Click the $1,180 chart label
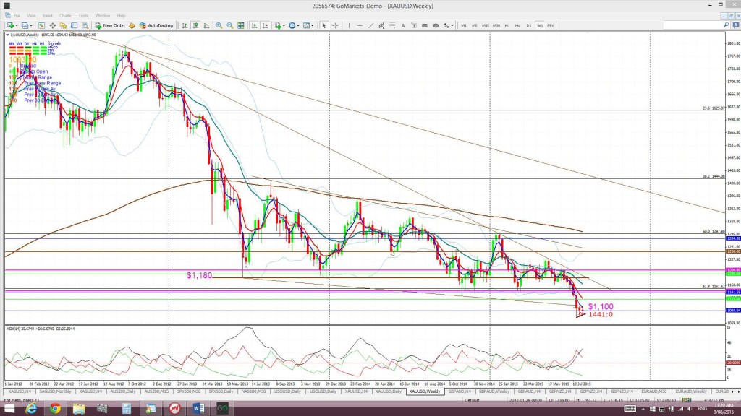 click(x=199, y=275)
